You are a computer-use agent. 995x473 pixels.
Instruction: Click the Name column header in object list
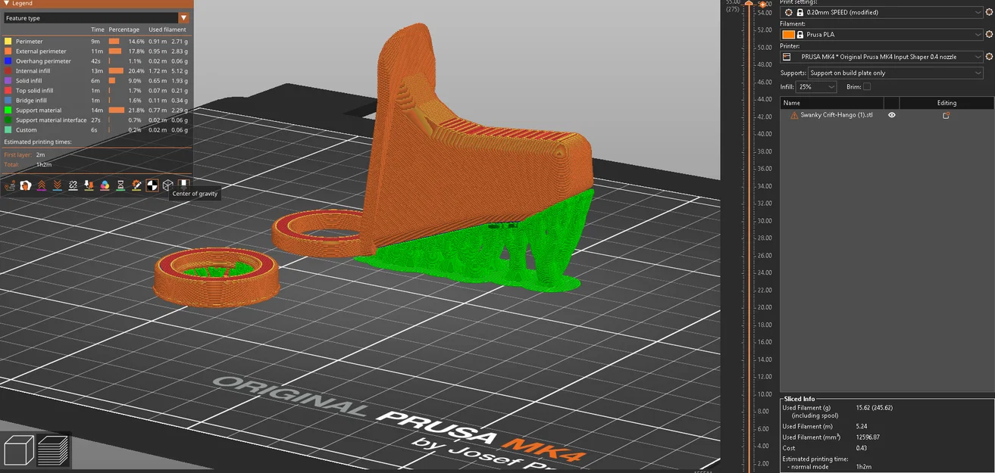[x=831, y=103]
